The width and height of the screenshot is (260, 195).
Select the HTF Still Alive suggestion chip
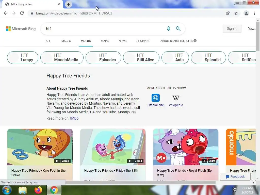tap(141, 58)
